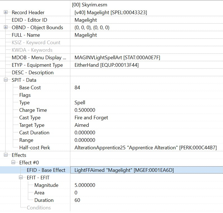223x213 pixels.
Task: Collapse the SPIT - Data section
Action: 6,80
